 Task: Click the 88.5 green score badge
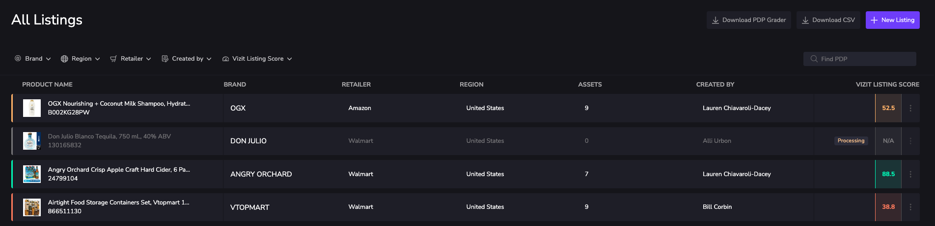pyautogui.click(x=888, y=174)
